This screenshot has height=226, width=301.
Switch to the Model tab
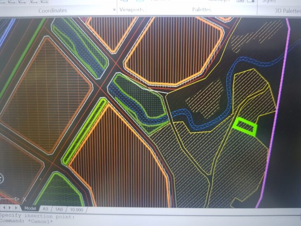point(30,209)
